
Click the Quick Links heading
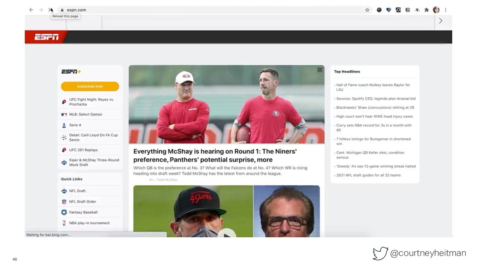click(x=71, y=179)
